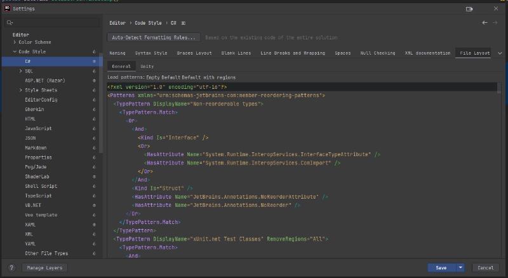This screenshot has height=278, width=508.
Task: Show hidden tabs with the overflow chevron
Action: pyautogui.click(x=500, y=53)
